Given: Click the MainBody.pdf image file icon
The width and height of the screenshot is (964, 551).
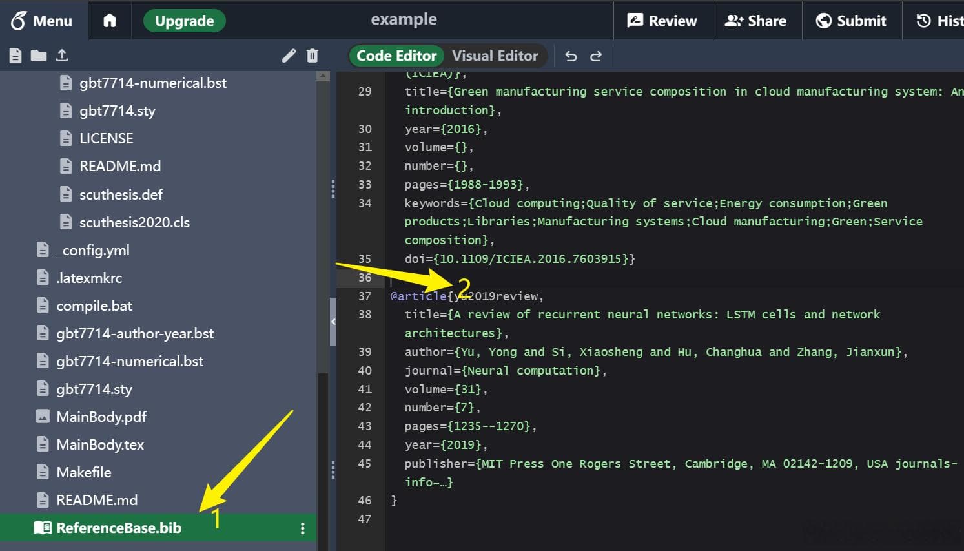Looking at the screenshot, I should (43, 417).
